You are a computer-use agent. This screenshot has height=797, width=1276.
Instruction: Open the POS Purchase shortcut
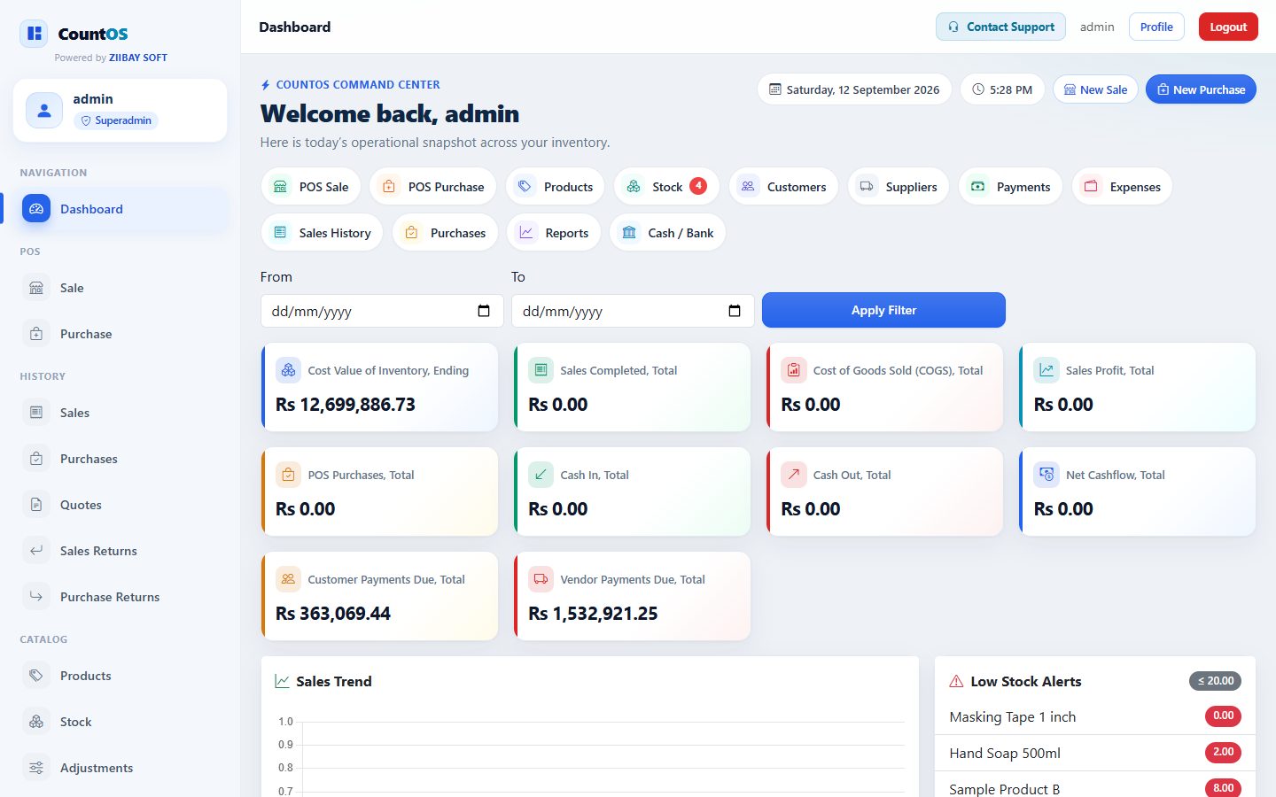(x=433, y=187)
